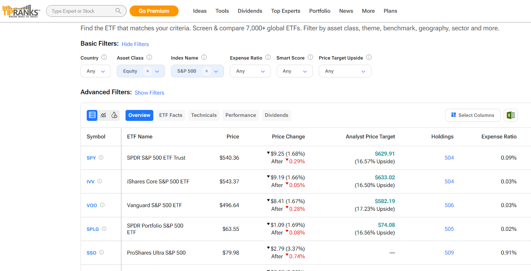
Task: Sort by the Analyst Price Target header
Action: point(370,137)
